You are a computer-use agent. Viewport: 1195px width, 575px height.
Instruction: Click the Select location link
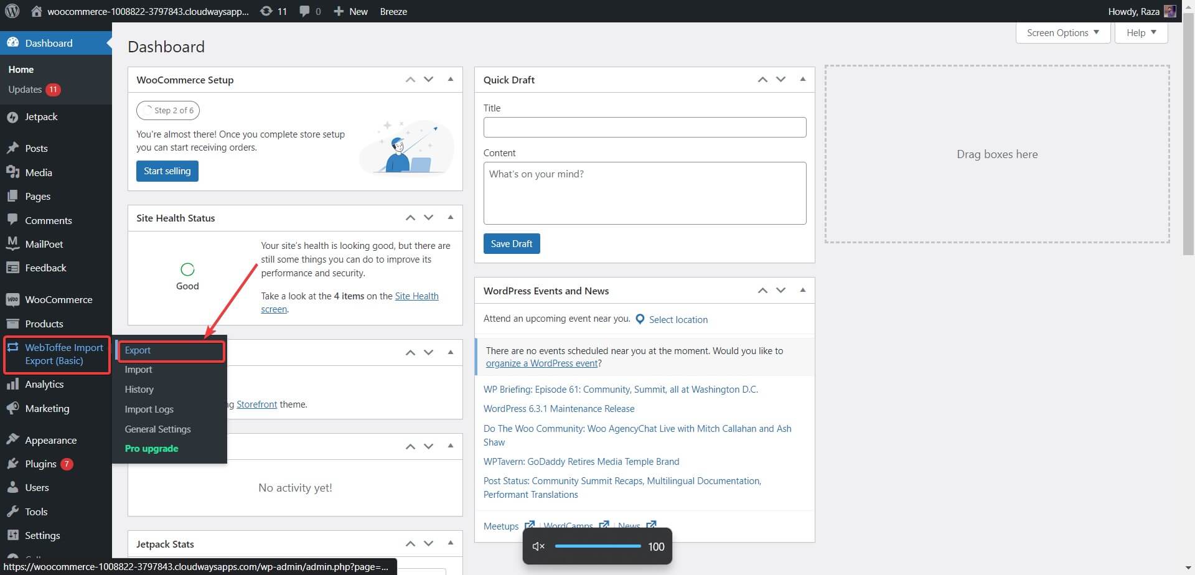(678, 319)
